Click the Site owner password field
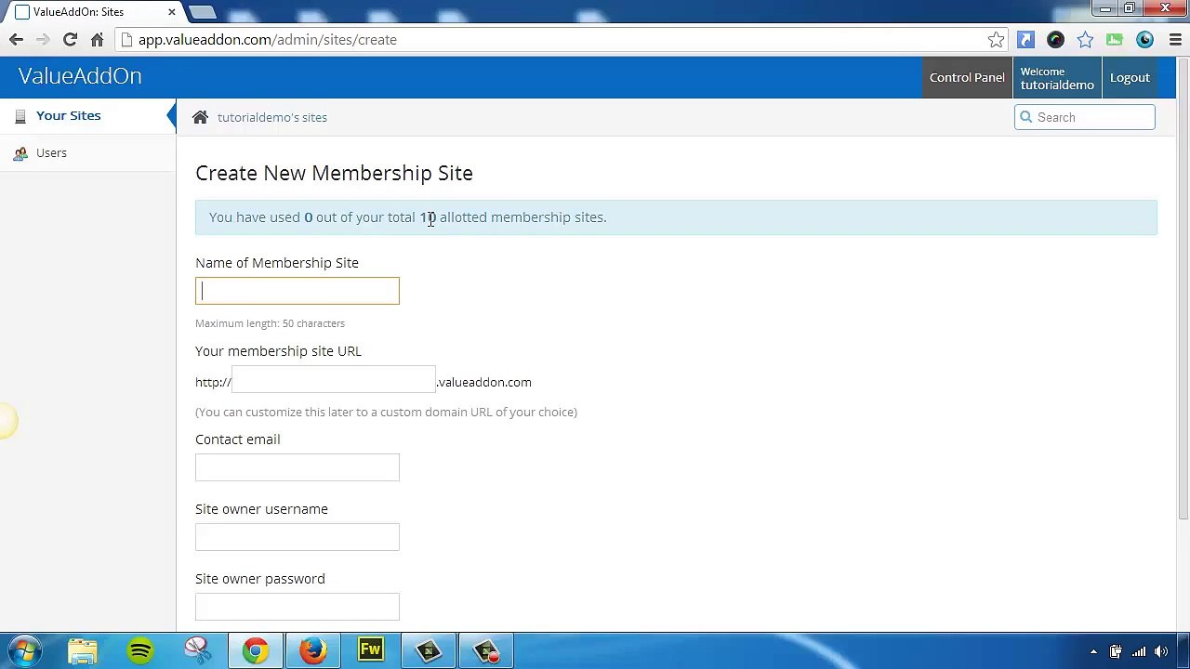 (x=297, y=607)
